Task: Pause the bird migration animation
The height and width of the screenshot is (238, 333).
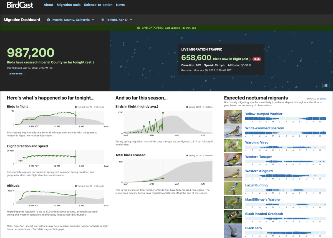Action: (326, 86)
